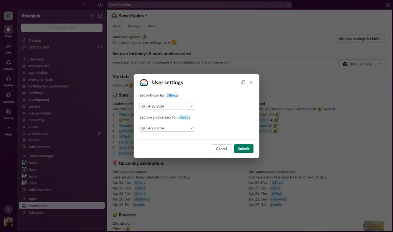Switch to the About tab
The image size is (393, 232).
point(152,26)
